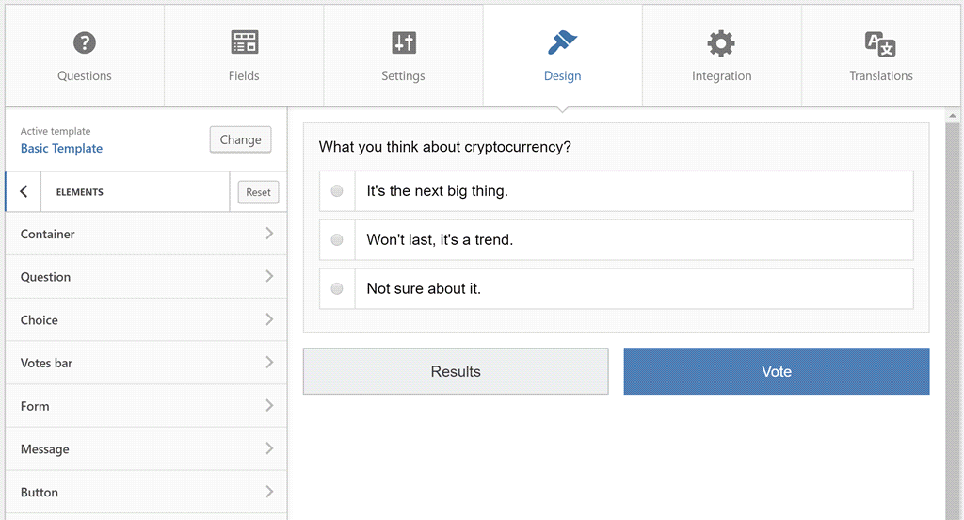Image resolution: width=964 pixels, height=520 pixels.
Task: Pick the "Not sure about it" radio button
Action: pyautogui.click(x=337, y=288)
